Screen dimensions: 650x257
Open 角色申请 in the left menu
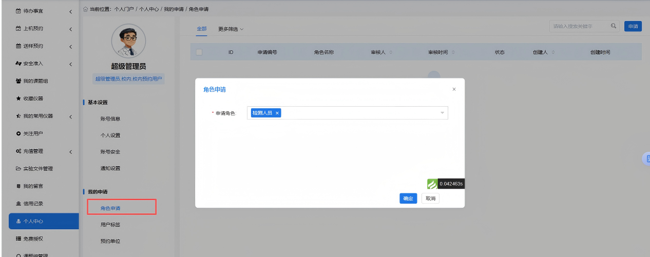(110, 208)
